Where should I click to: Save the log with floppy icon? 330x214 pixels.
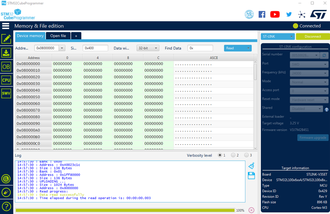tap(251, 176)
